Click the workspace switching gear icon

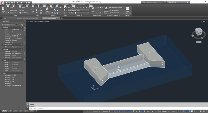click(x=153, y=111)
